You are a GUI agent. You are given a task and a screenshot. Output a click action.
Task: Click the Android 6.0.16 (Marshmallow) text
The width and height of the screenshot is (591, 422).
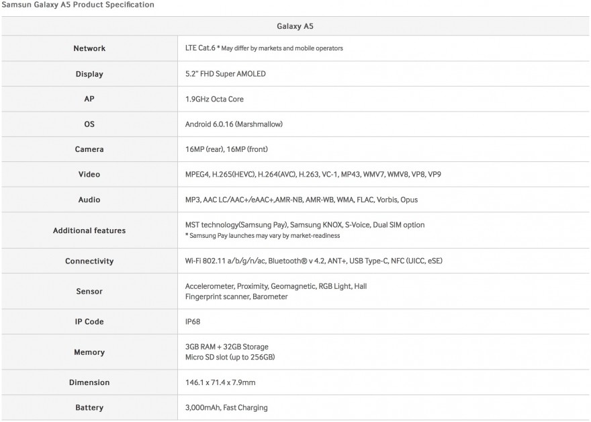click(234, 124)
